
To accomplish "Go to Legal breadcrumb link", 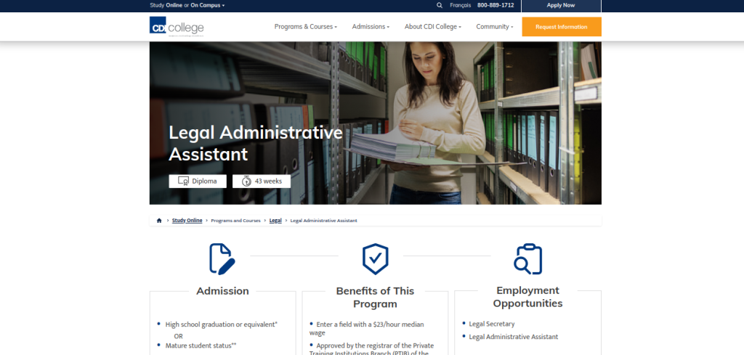I will 275,221.
